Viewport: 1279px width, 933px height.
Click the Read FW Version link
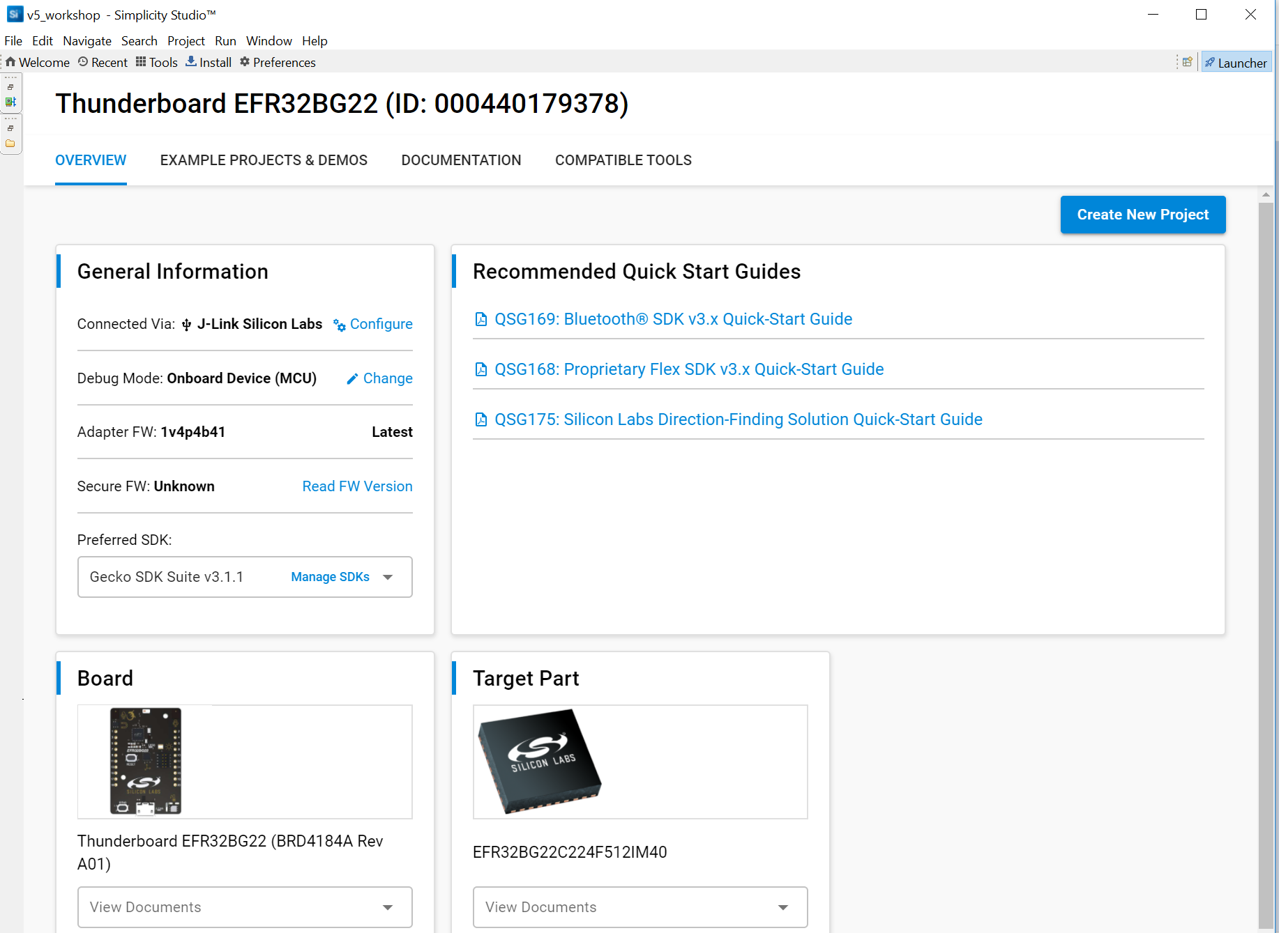(x=357, y=486)
